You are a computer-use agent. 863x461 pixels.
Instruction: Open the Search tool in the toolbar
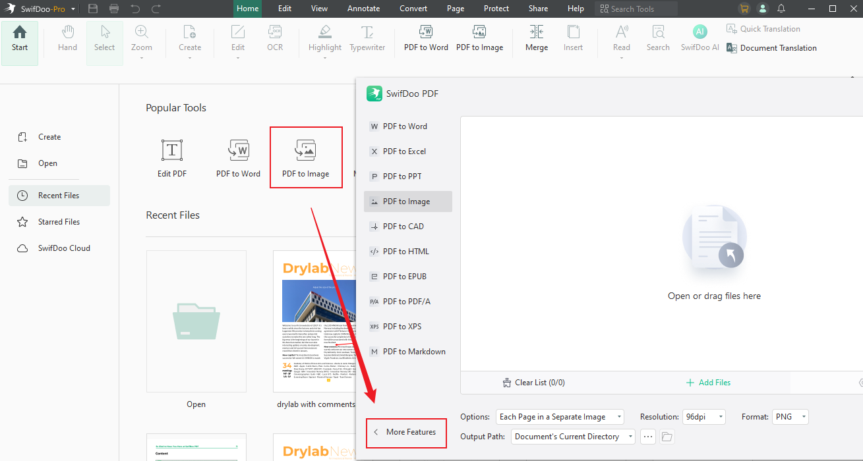[x=657, y=38]
